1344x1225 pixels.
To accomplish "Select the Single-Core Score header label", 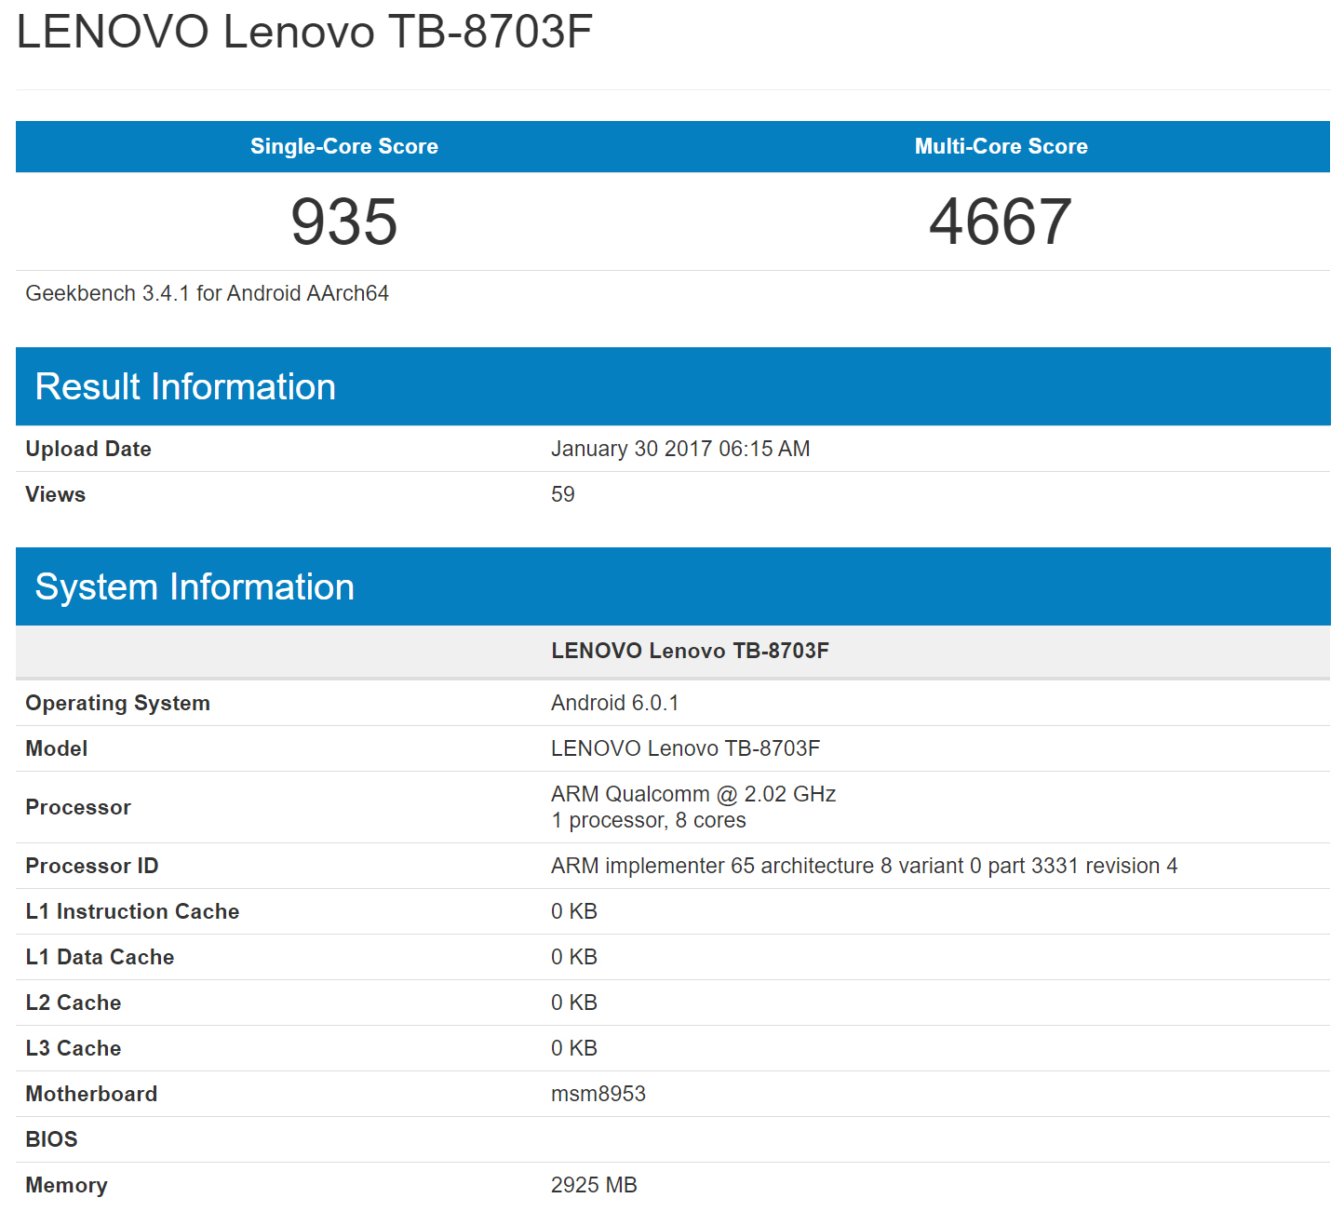I will click(x=344, y=146).
